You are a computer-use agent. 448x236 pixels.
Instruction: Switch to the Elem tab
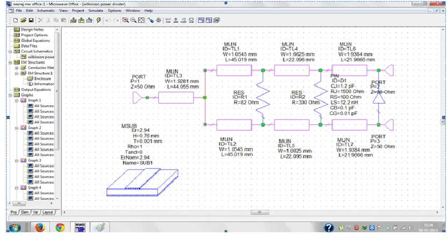[x=25, y=212]
